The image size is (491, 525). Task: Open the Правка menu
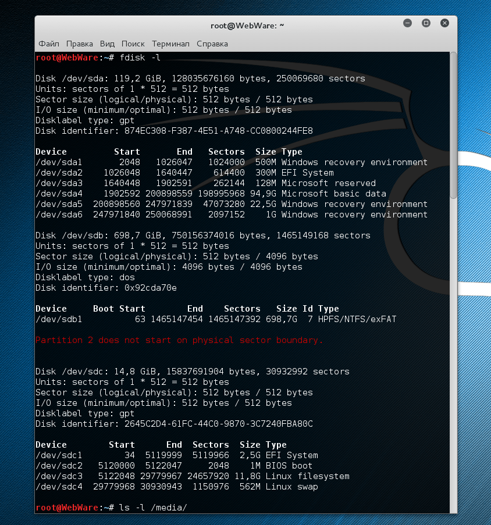79,44
